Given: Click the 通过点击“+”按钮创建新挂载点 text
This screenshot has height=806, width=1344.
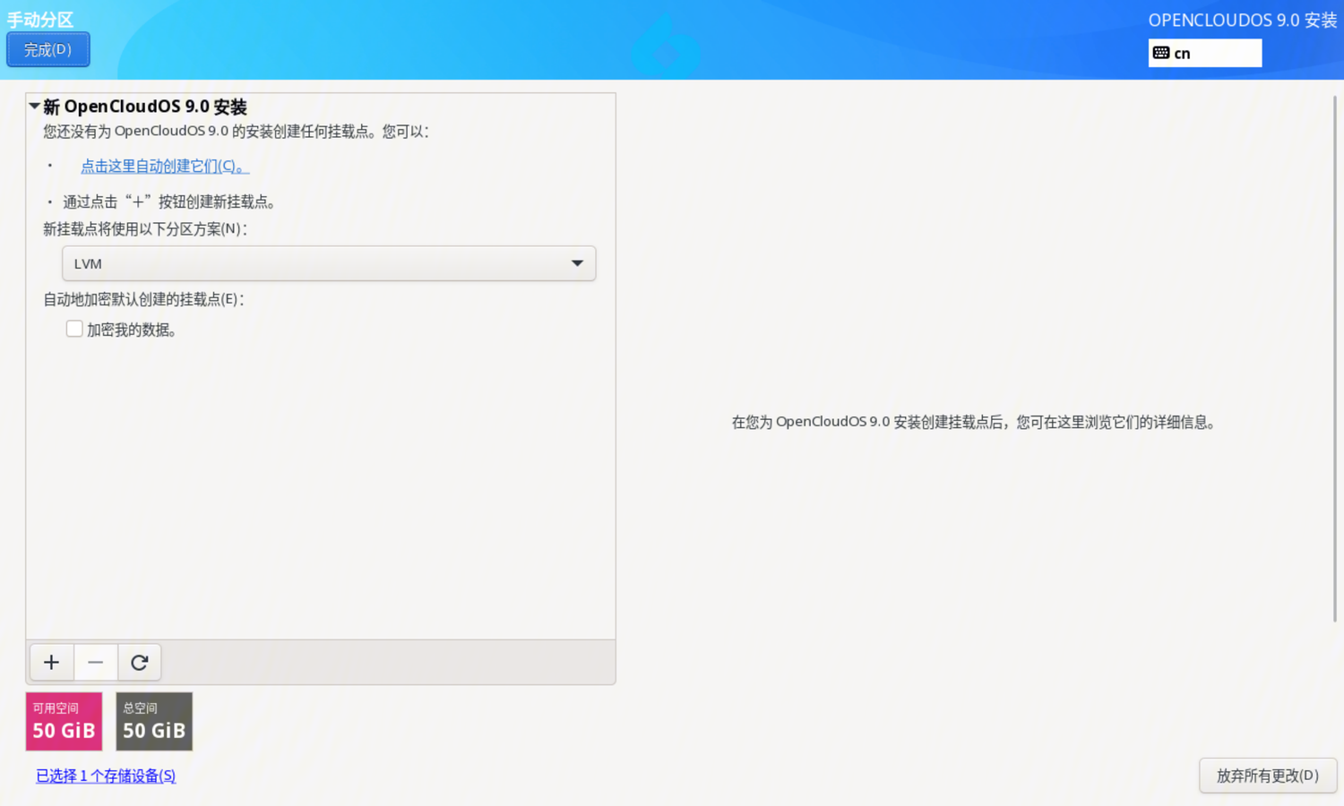Looking at the screenshot, I should coord(168,201).
